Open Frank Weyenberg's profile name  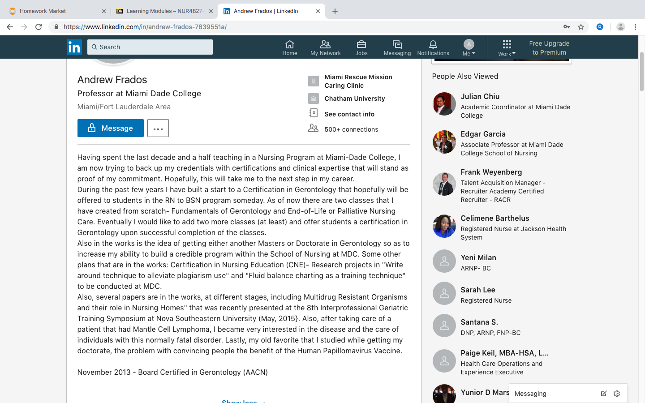[491, 172]
